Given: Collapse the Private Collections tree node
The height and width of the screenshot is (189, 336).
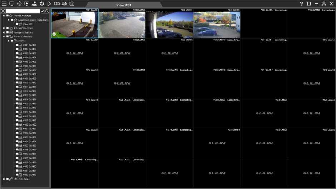Looking at the screenshot, I should tap(4, 37).
